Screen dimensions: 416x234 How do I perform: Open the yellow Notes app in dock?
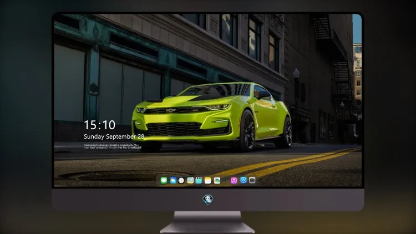click(x=208, y=181)
